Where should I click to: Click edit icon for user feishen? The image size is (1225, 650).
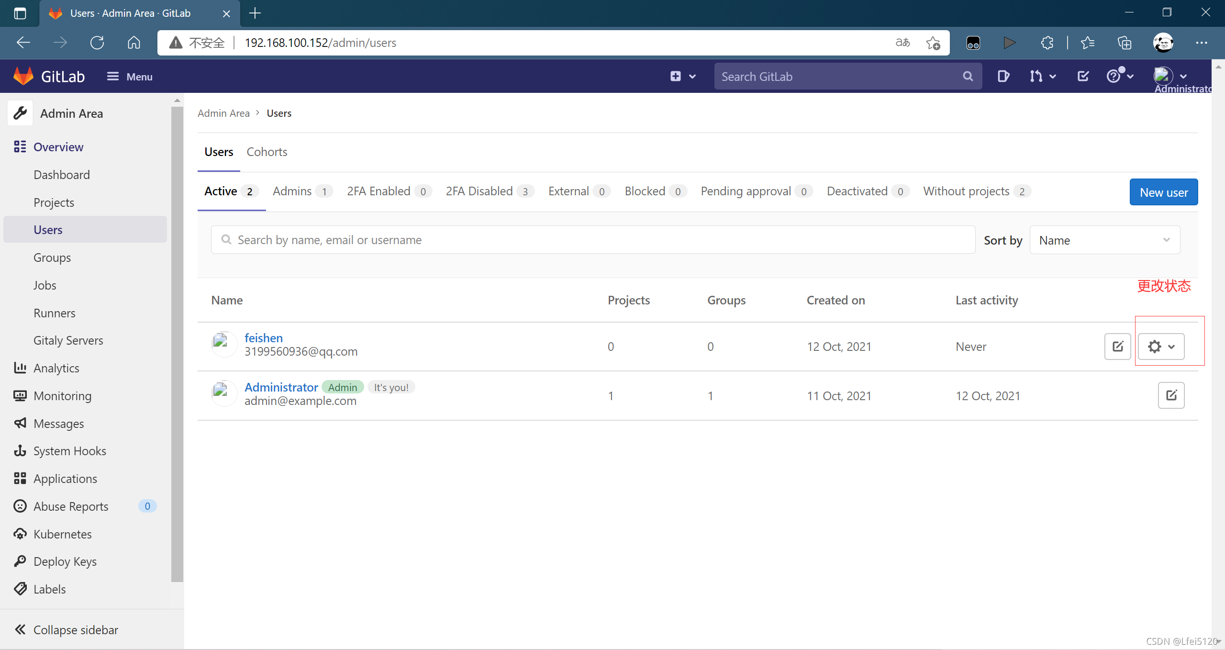[1117, 347]
